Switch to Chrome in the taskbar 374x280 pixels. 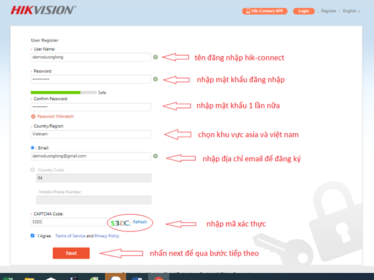click(x=159, y=278)
